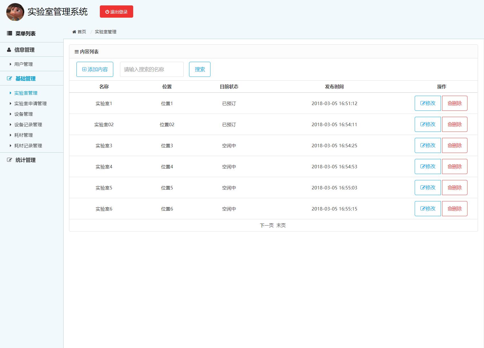The width and height of the screenshot is (484, 348).
Task: Go to 首页 breadcrumb link
Action: click(82, 32)
